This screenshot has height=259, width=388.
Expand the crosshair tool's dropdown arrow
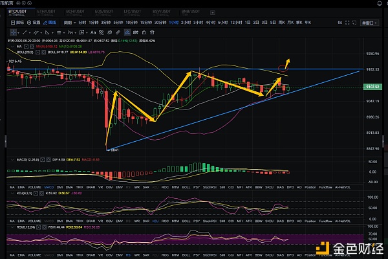point(18,30)
